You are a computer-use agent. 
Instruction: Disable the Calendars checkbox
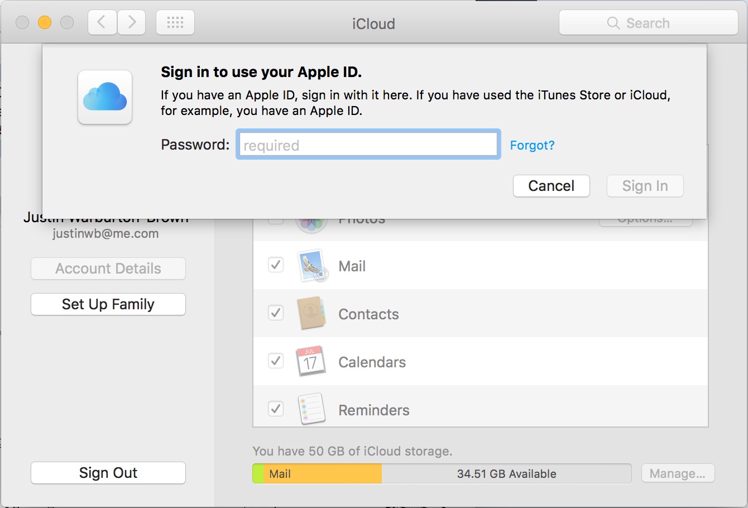pos(276,361)
